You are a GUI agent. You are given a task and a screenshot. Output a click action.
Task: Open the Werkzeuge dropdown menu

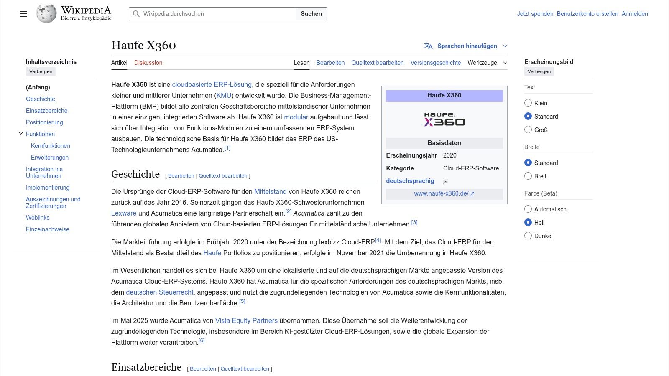point(487,63)
